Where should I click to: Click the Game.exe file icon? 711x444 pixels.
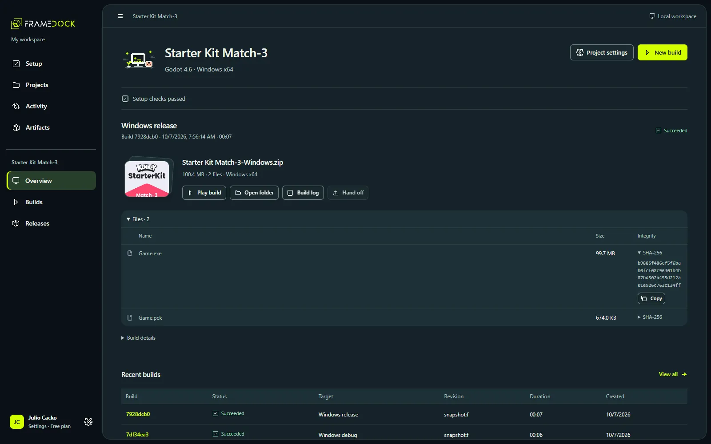[130, 254]
